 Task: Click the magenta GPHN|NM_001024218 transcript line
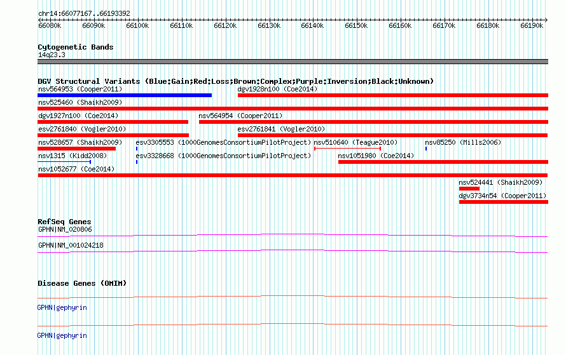(293, 251)
